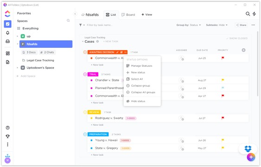This screenshot has width=261, height=167.
Task: Click the trophy goals icon
Action: (x=8, y=136)
